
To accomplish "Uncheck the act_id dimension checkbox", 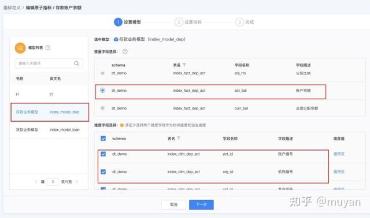I will pos(103,154).
